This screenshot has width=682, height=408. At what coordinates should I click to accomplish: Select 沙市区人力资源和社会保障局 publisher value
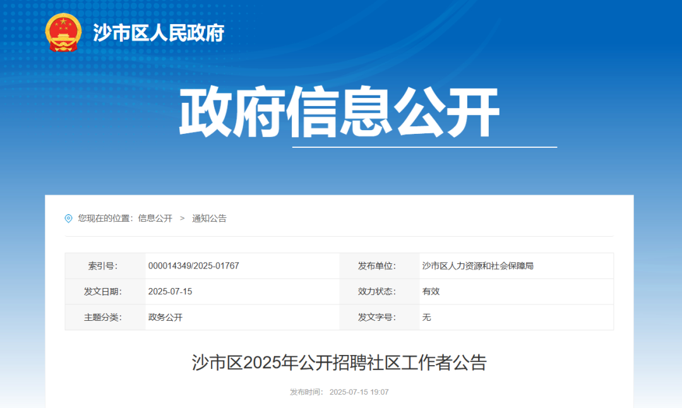click(x=477, y=266)
